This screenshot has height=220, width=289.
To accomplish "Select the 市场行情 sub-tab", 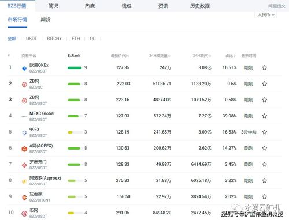I will pyautogui.click(x=17, y=20).
